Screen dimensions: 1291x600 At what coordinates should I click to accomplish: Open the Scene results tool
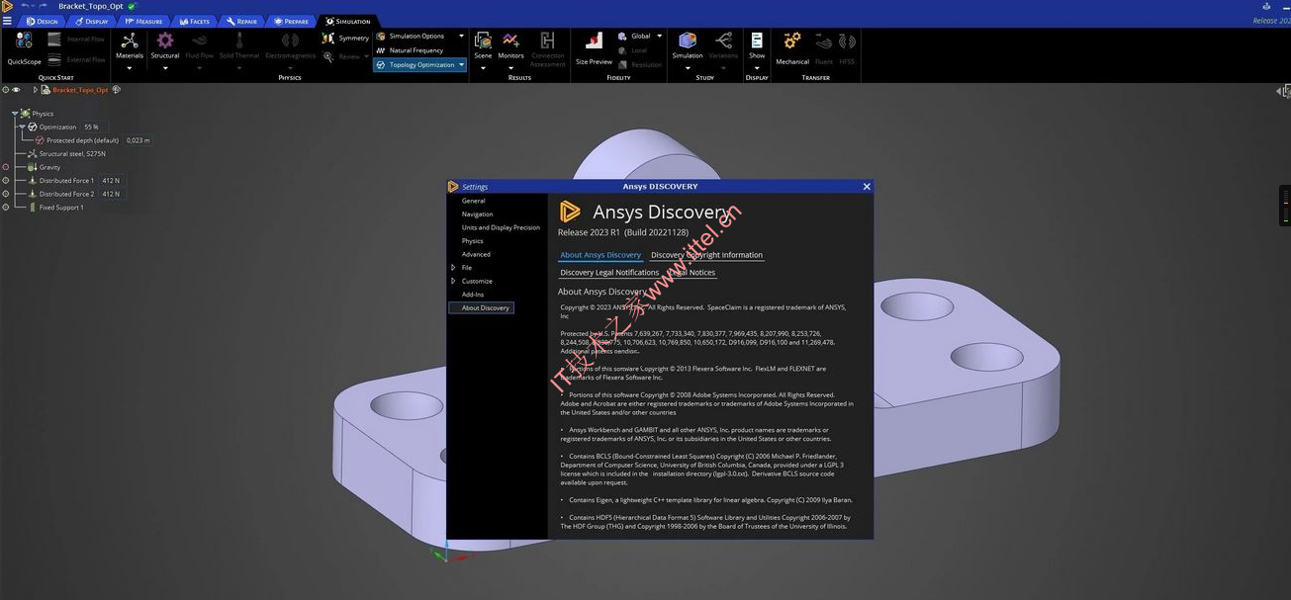point(483,45)
